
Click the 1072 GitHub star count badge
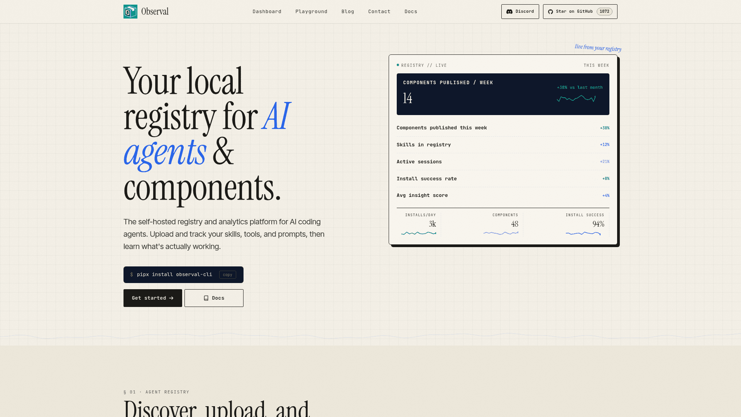click(x=604, y=12)
